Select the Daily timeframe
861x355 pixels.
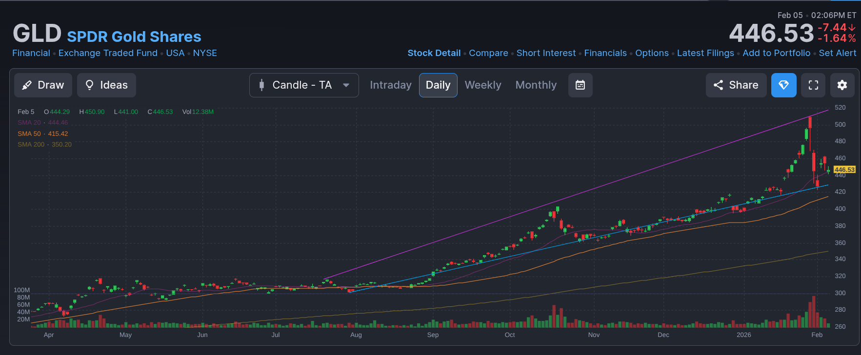coord(438,85)
